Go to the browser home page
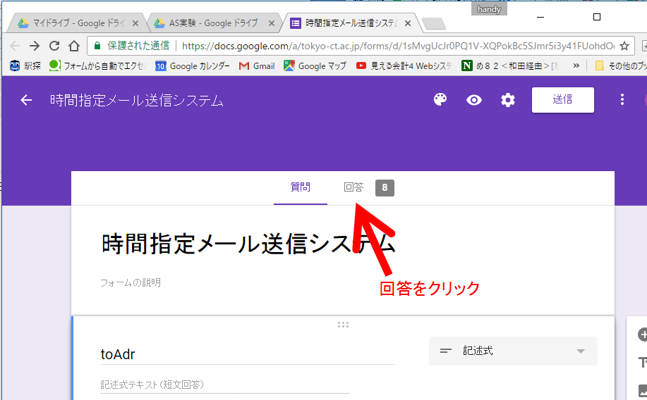This screenshot has width=647, height=400. pyautogui.click(x=74, y=46)
